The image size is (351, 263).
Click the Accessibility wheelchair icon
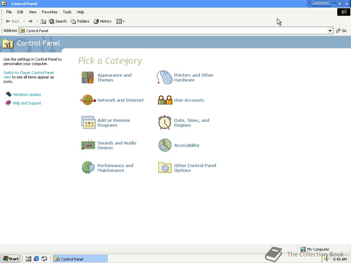click(x=165, y=145)
